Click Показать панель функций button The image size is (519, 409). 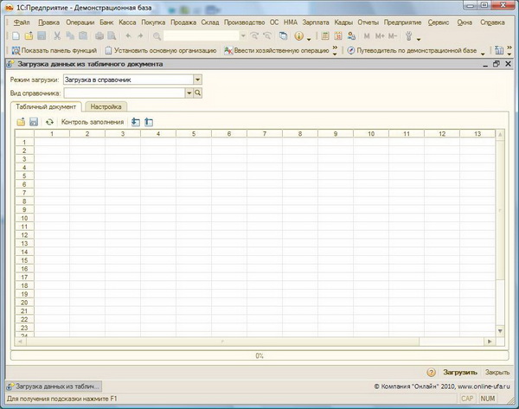(x=54, y=50)
